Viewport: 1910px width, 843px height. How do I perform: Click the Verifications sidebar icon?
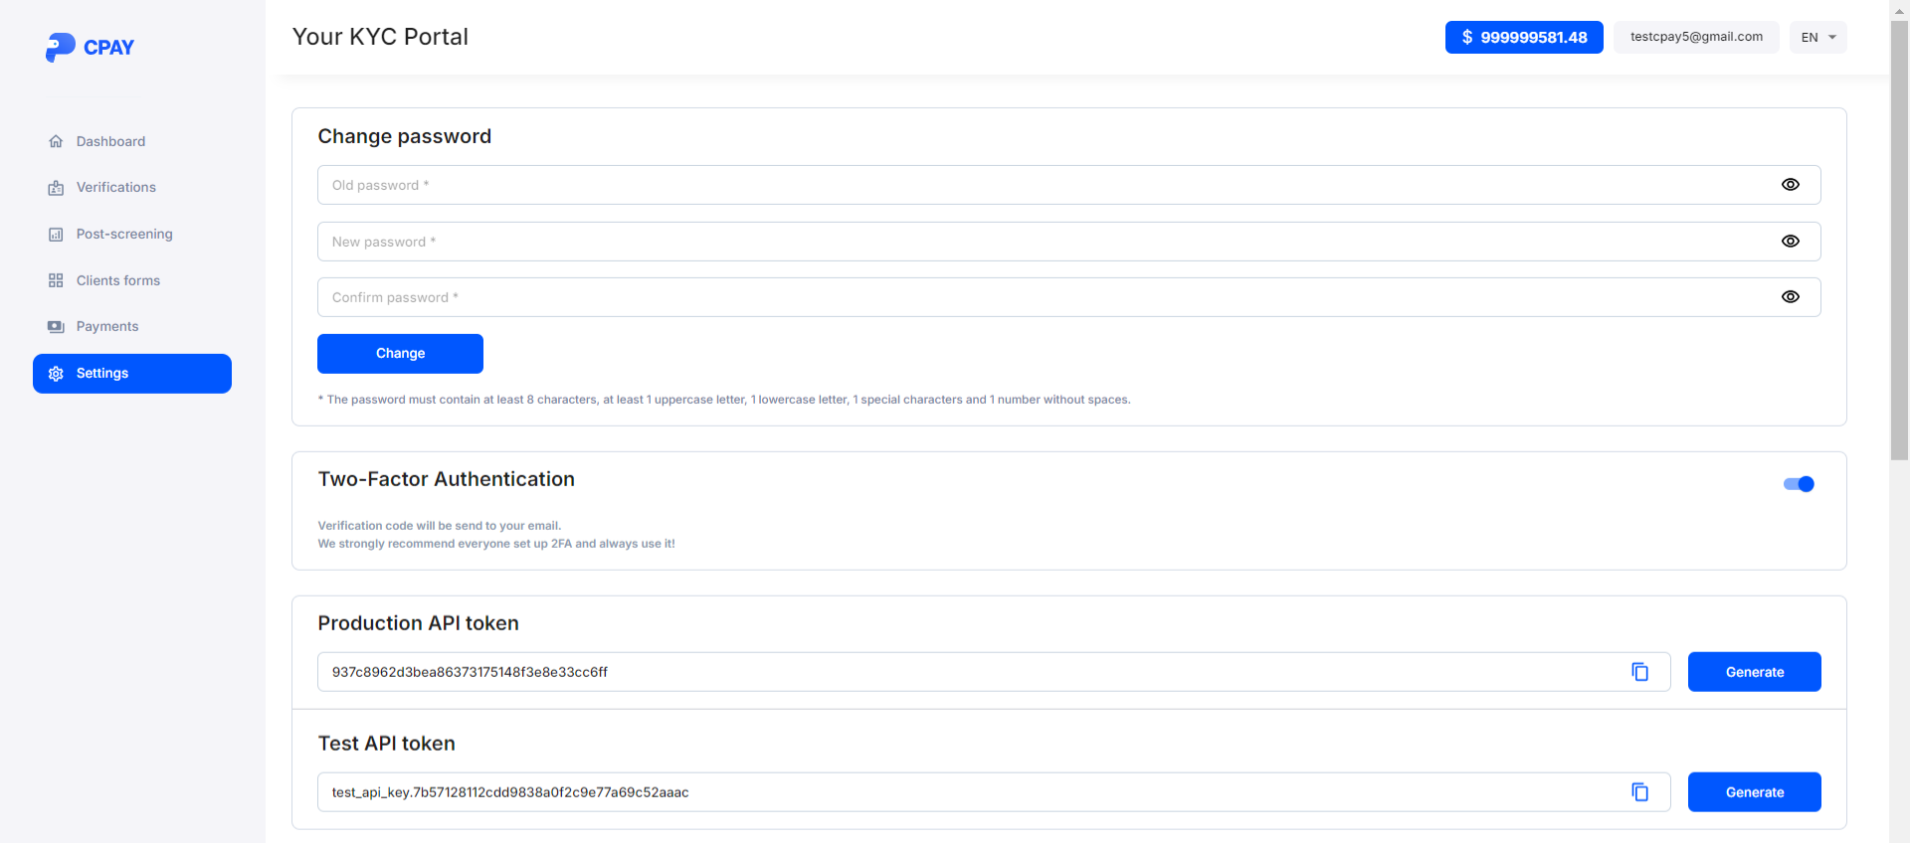pos(56,188)
